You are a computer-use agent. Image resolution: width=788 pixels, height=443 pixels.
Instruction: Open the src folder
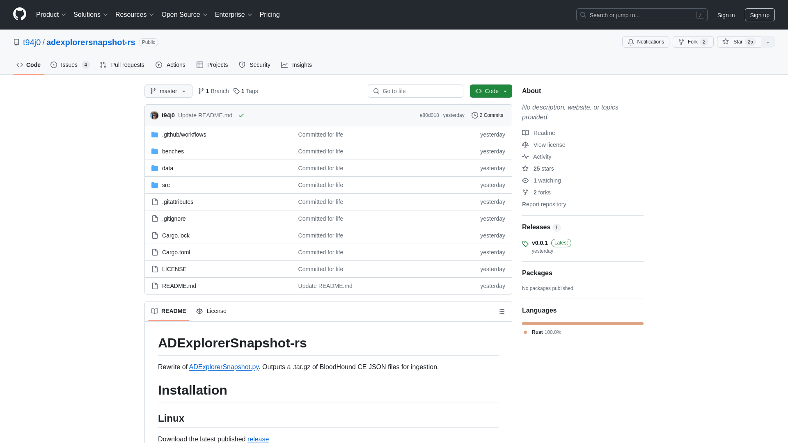pyautogui.click(x=166, y=185)
